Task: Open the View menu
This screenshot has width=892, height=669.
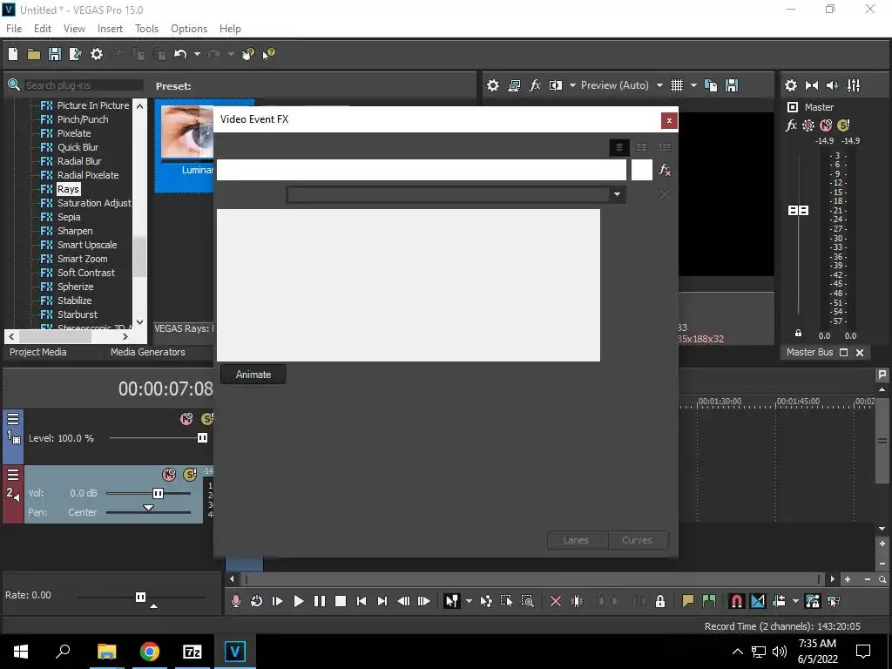Action: (74, 29)
